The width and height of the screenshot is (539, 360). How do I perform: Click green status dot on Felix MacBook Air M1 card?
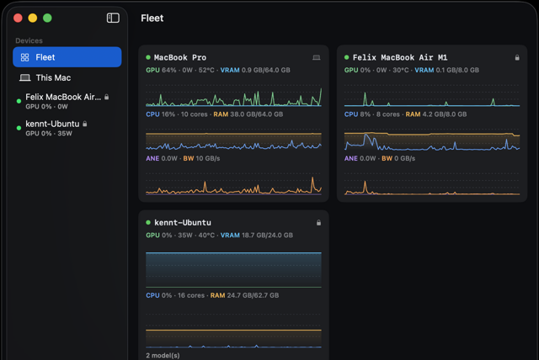tap(346, 57)
